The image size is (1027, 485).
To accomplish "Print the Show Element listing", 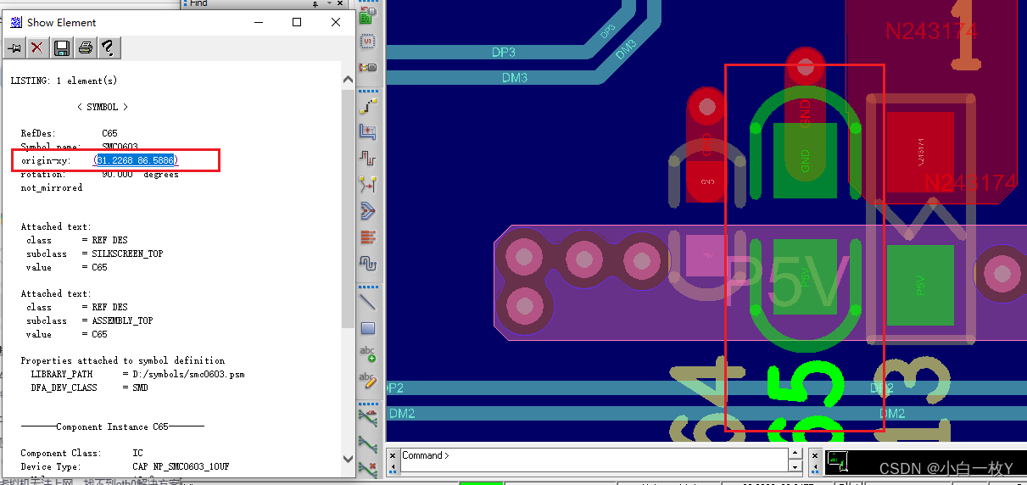I will coord(85,48).
